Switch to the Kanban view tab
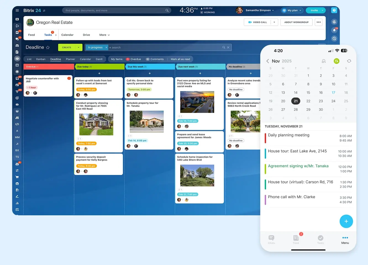 click(x=41, y=59)
